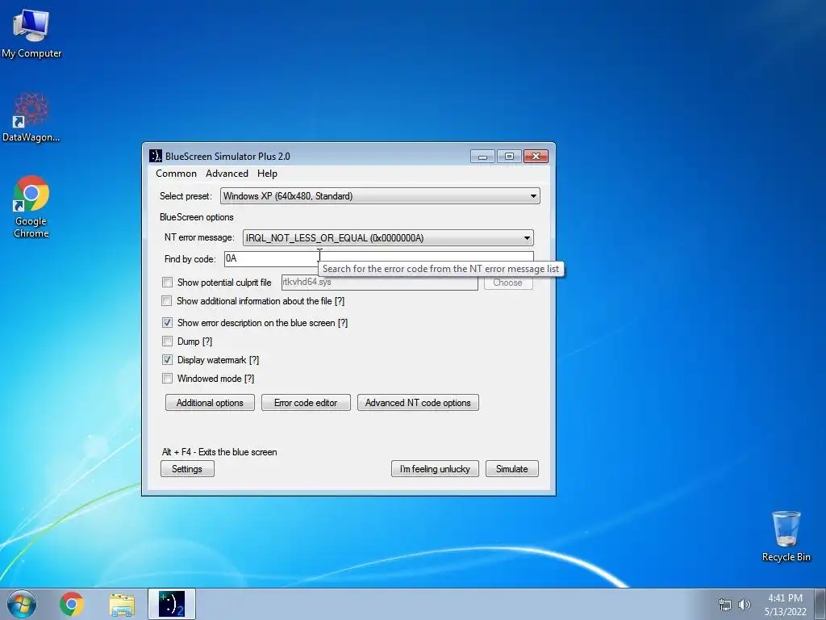Open the Advanced menu
Image resolution: width=826 pixels, height=620 pixels.
point(227,174)
